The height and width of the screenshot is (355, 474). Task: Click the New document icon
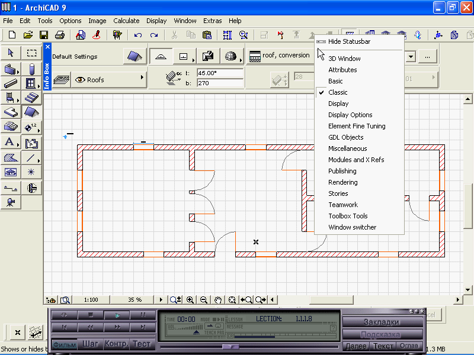(12, 35)
